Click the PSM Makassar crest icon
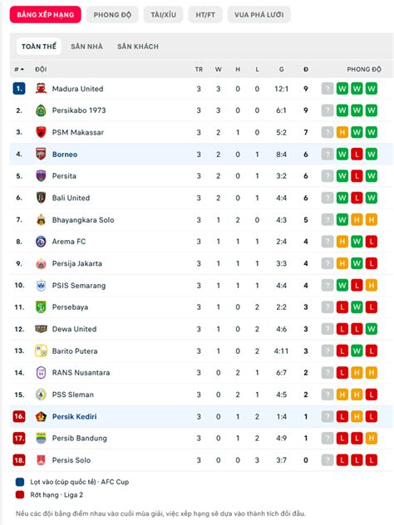394x525 pixels. [x=41, y=132]
